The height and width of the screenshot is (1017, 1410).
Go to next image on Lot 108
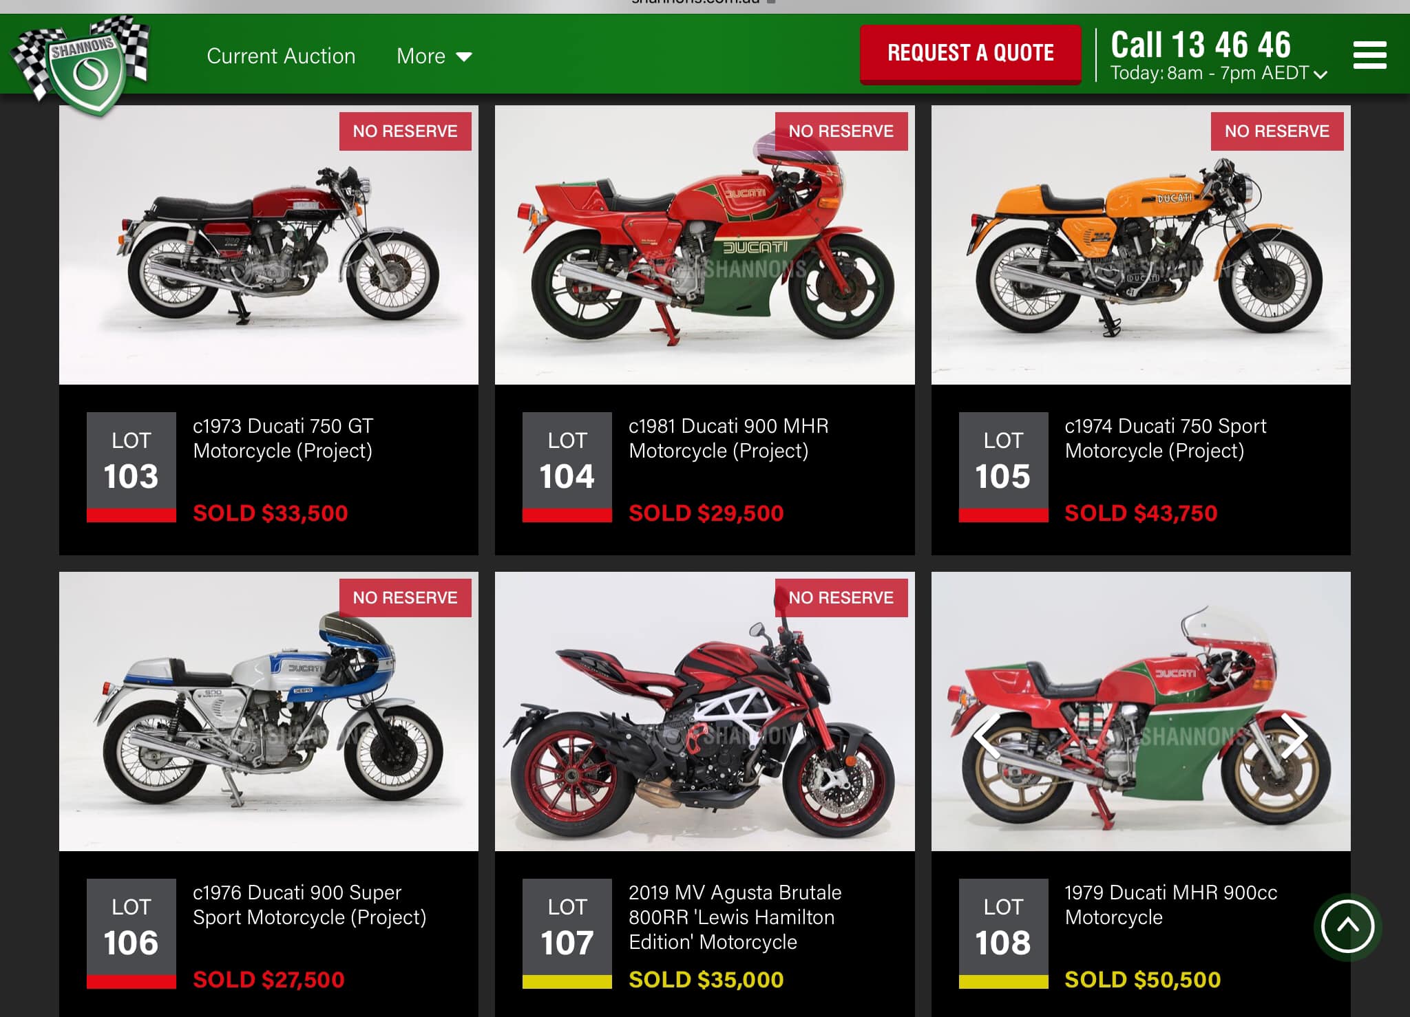coord(1294,736)
